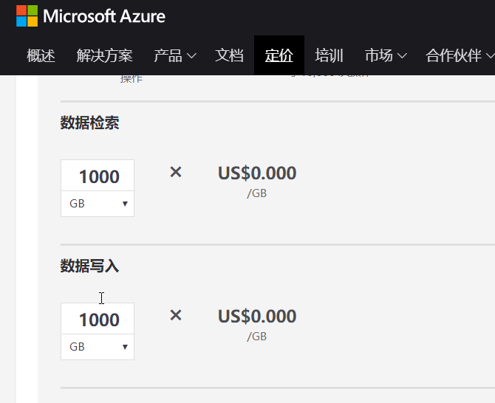495x403 pixels.
Task: Click the multiply symbol in 数据检索 row
Action: 176,172
